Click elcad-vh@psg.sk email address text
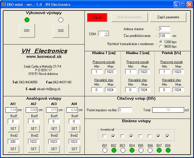Viewport: 194px width, 158px height. tap(49, 89)
